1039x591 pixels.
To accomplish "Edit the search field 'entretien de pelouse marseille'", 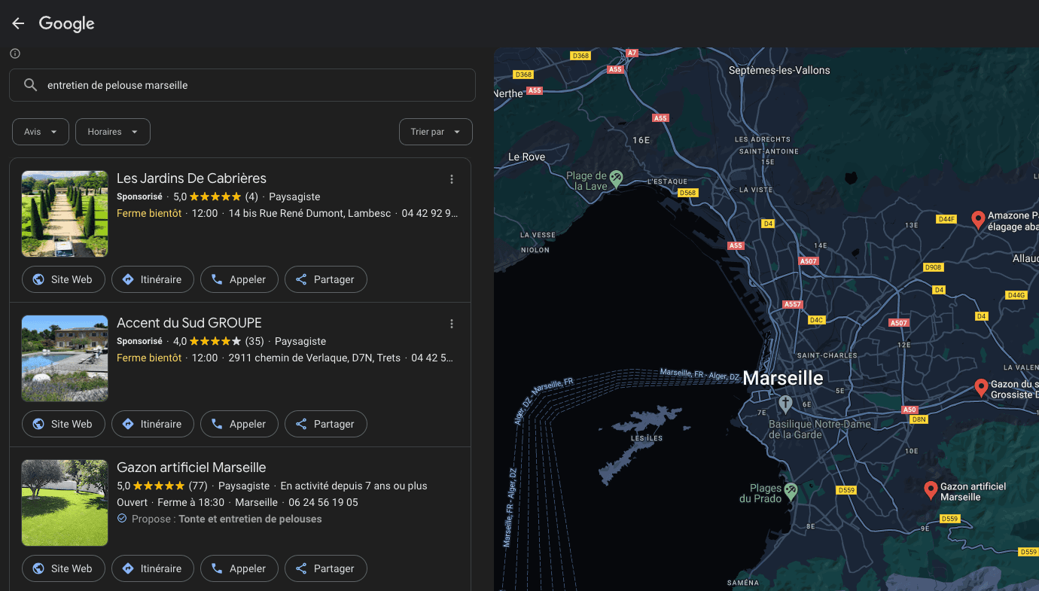I will pos(242,85).
